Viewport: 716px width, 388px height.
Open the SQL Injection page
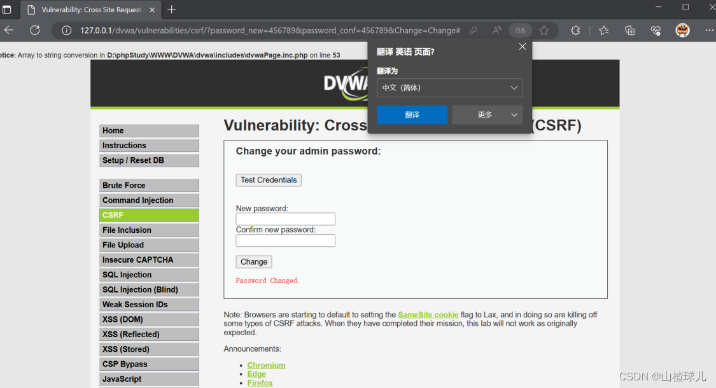[149, 275]
